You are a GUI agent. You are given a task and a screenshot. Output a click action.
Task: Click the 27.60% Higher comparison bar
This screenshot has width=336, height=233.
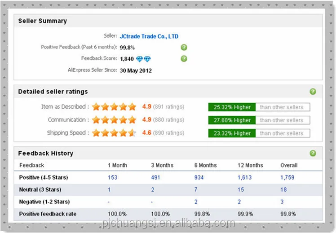259,120
